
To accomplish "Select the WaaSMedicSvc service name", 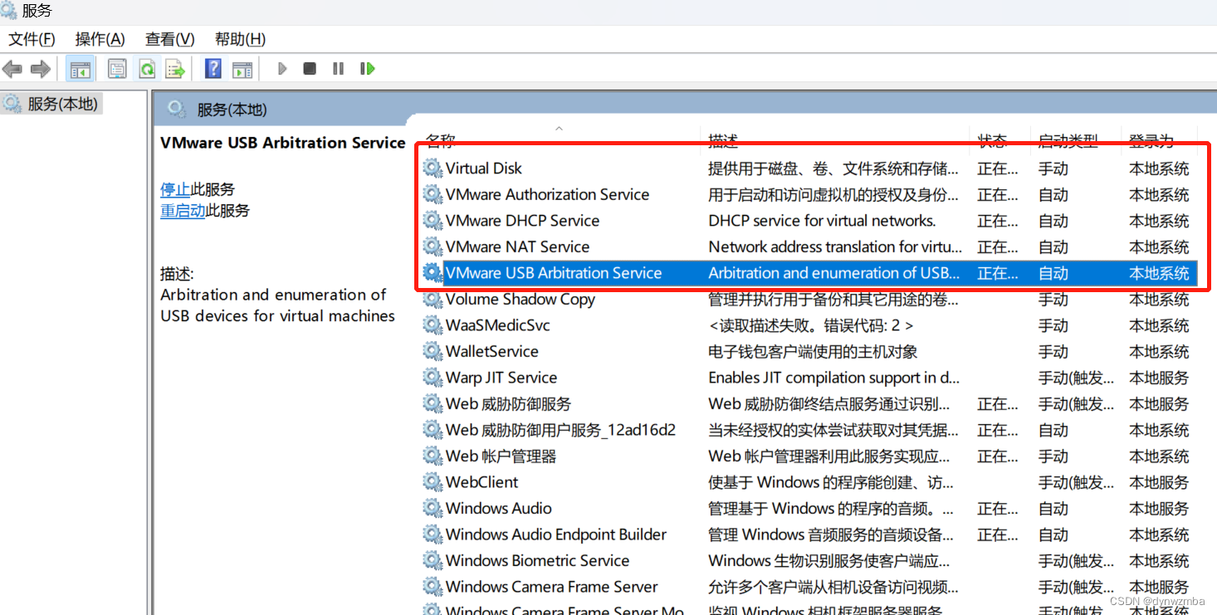I will [x=497, y=325].
